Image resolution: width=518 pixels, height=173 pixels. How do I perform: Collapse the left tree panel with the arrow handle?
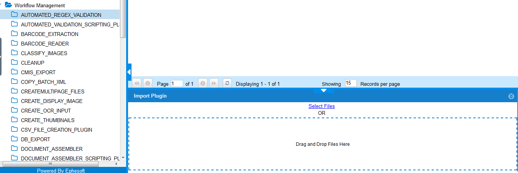(129, 72)
